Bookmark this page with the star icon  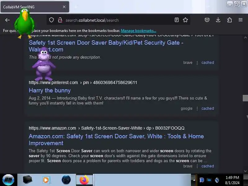[185, 20]
